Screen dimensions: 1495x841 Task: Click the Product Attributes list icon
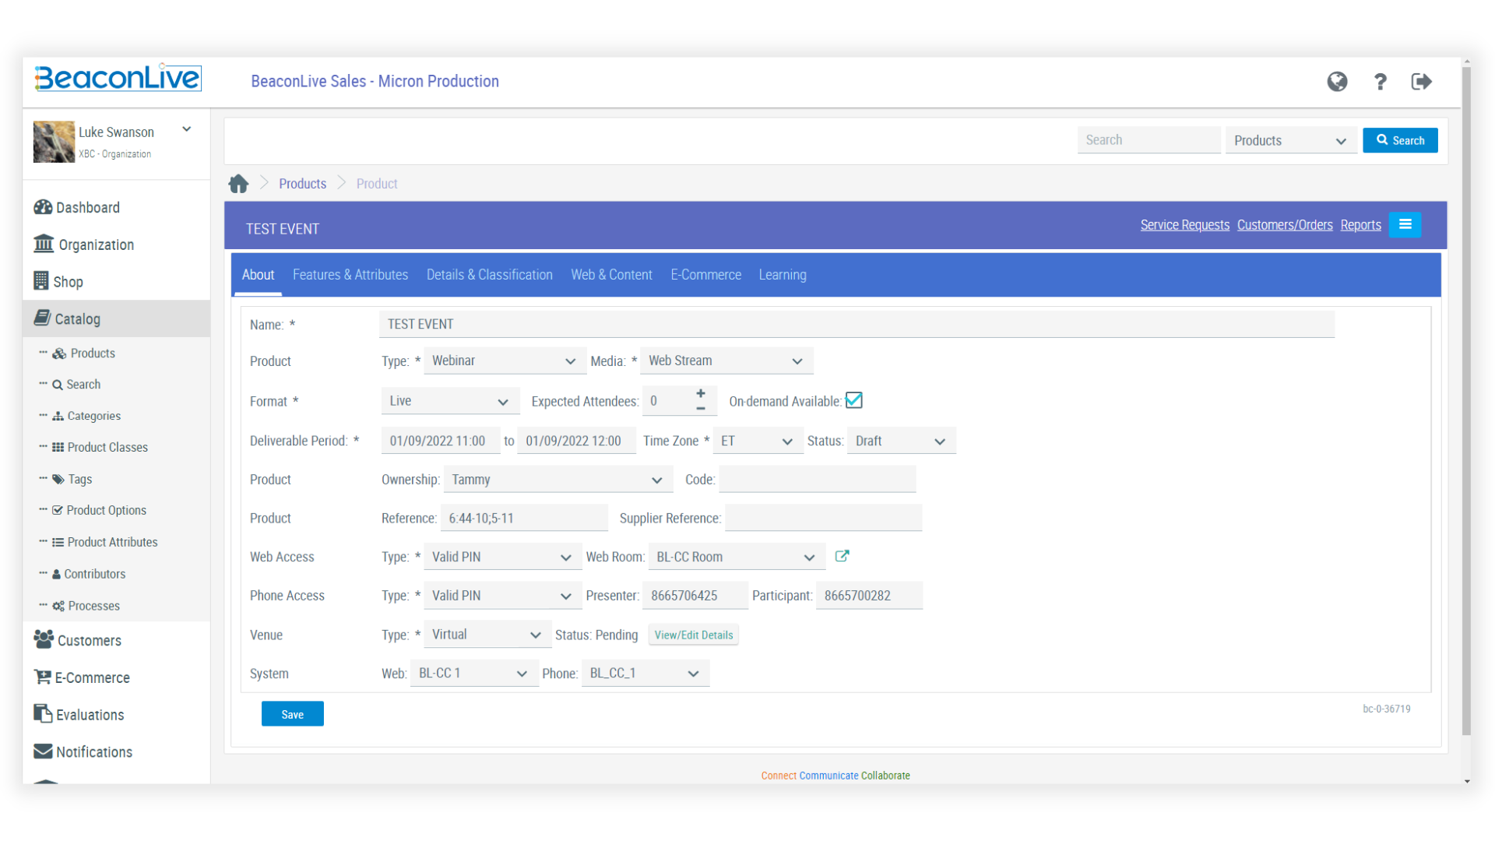[58, 543]
